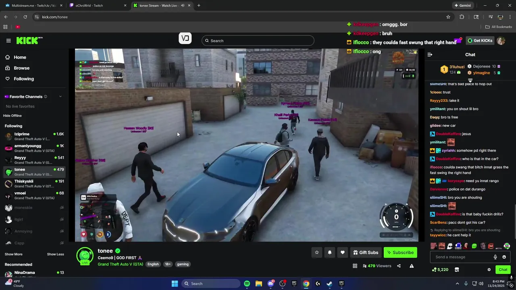Click the share icon next to Viewers
The width and height of the screenshot is (516, 290).
(399, 266)
